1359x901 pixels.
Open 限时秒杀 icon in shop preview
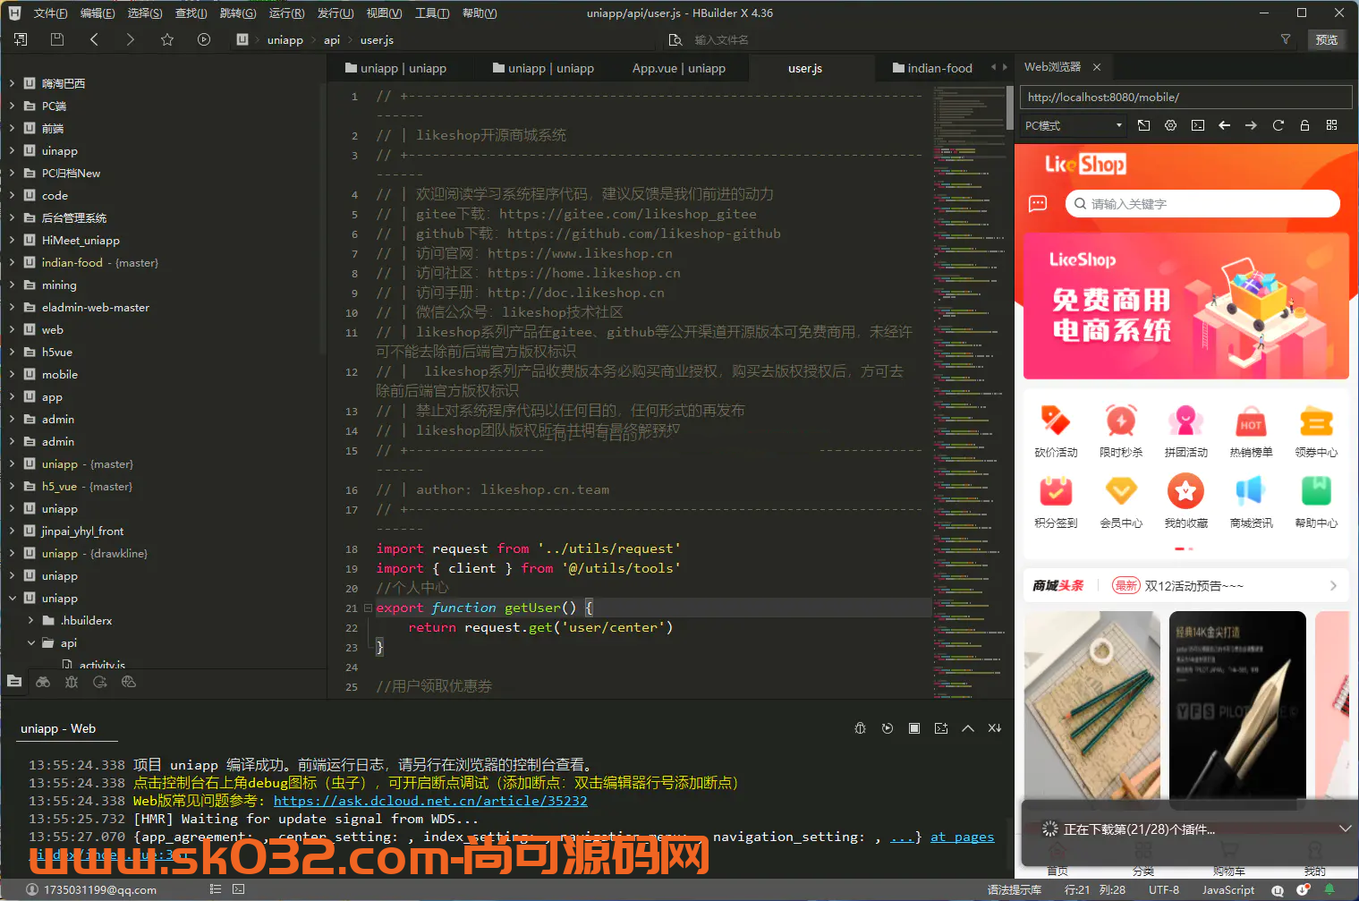coord(1121,431)
